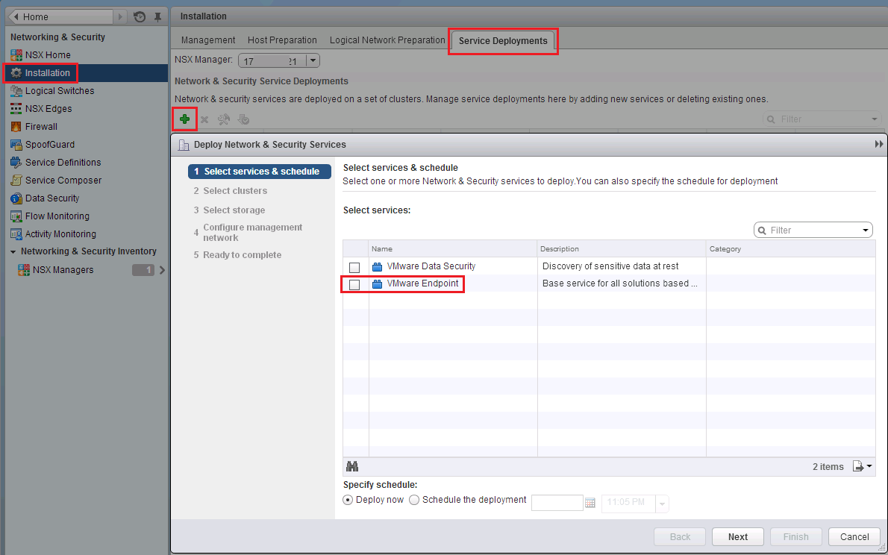Image resolution: width=888 pixels, height=555 pixels.
Task: Click the Next button
Action: tap(738, 537)
